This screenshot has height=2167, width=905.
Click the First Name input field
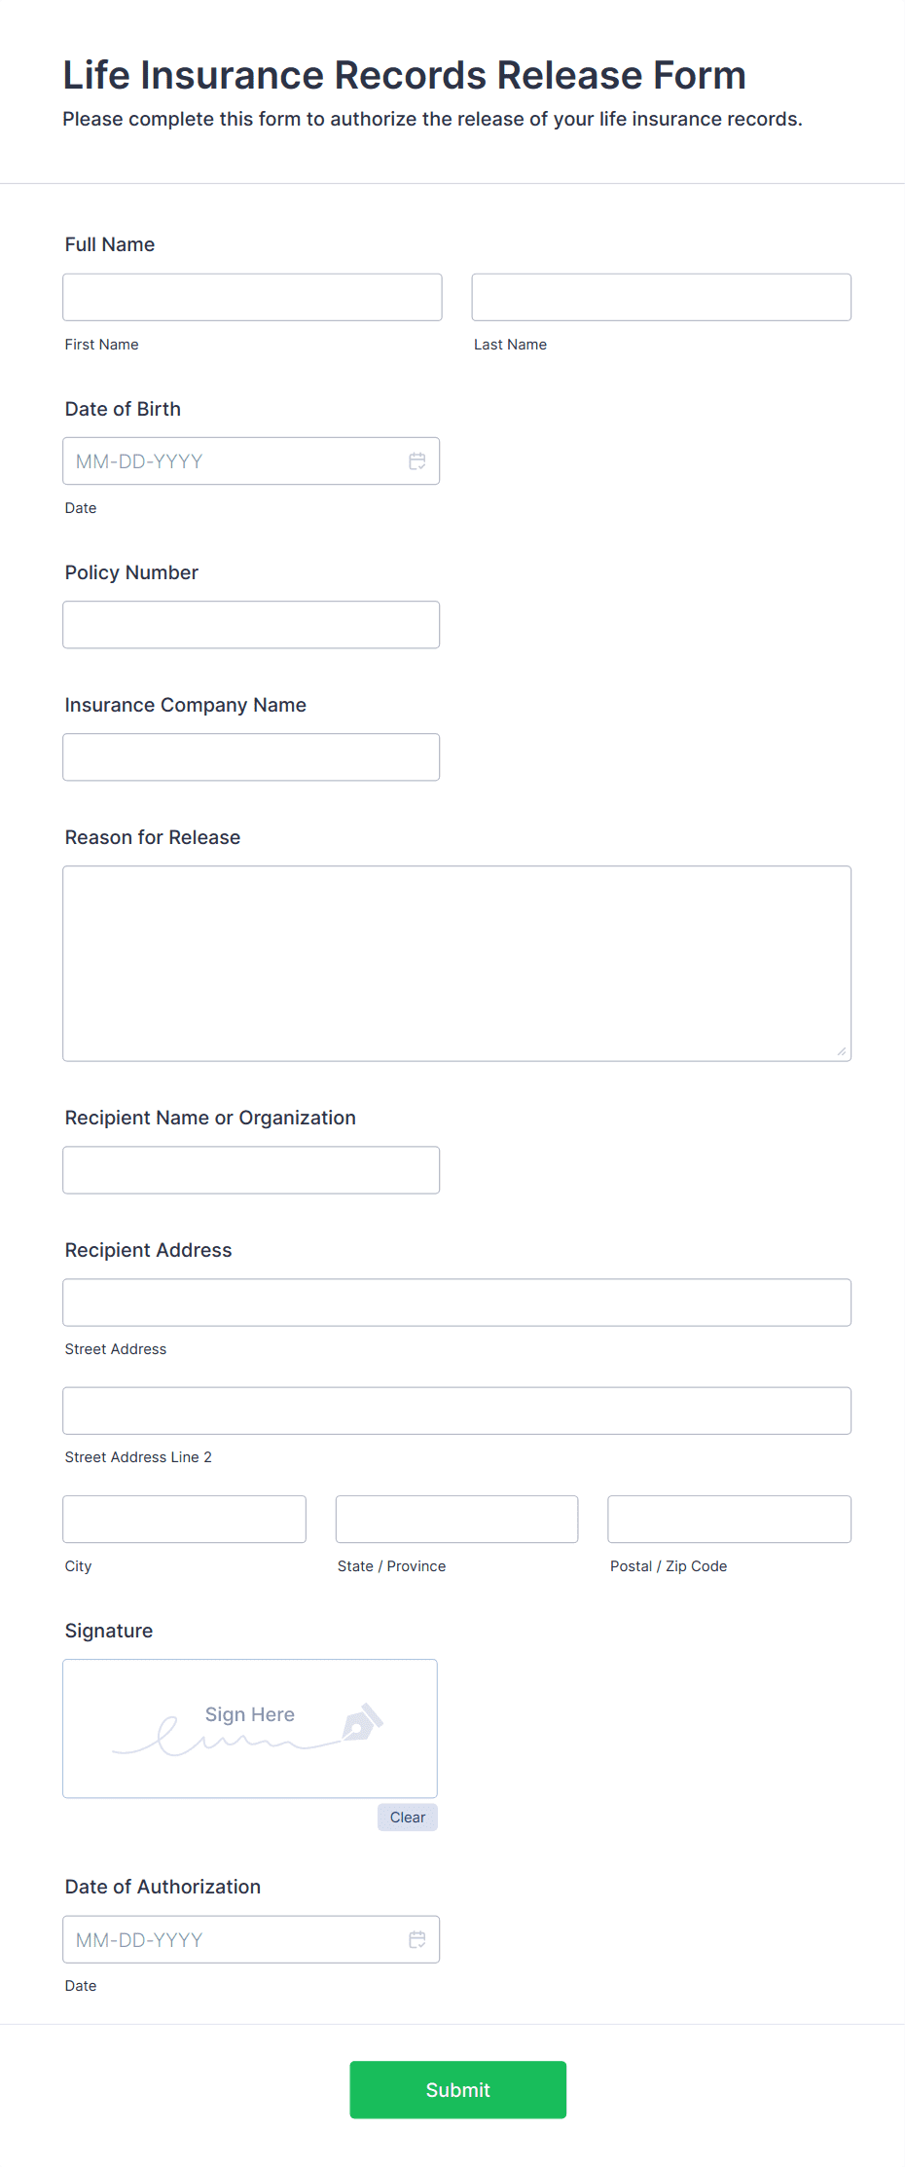click(x=252, y=297)
